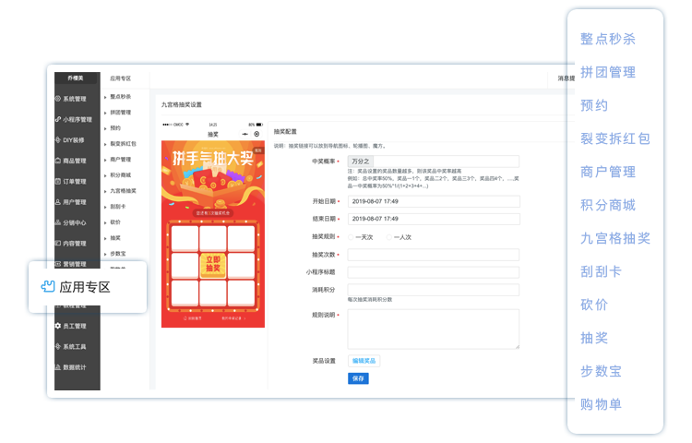Open 用户管理 person icon in sidebar
The height and width of the screenshot is (443, 692).
(58, 202)
